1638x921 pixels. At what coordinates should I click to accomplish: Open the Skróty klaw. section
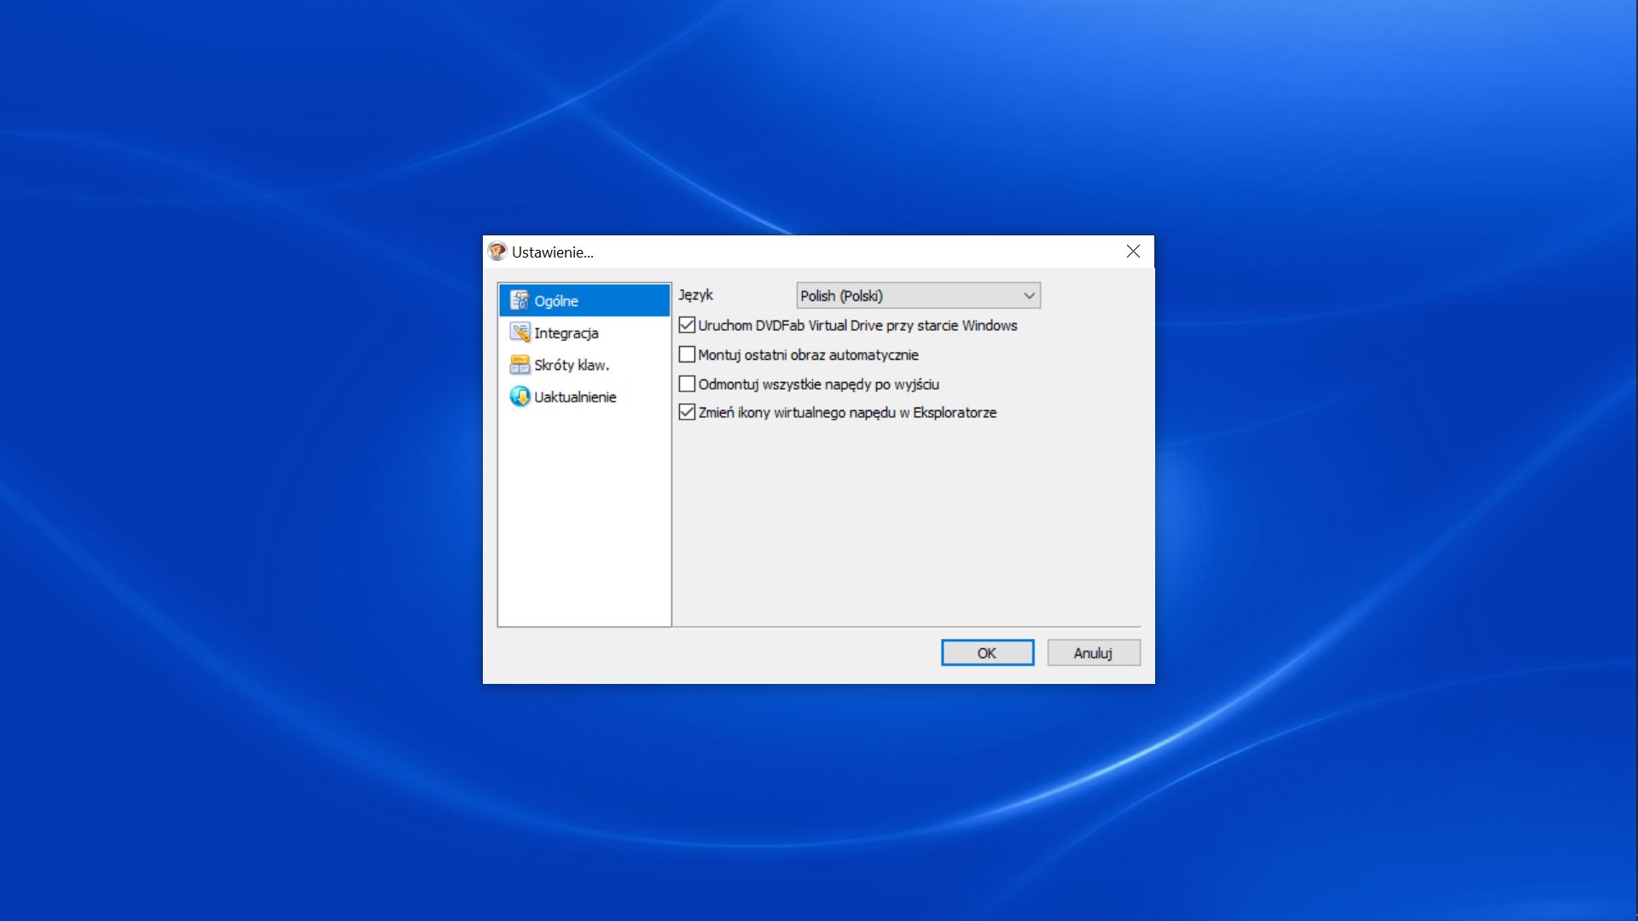[572, 365]
